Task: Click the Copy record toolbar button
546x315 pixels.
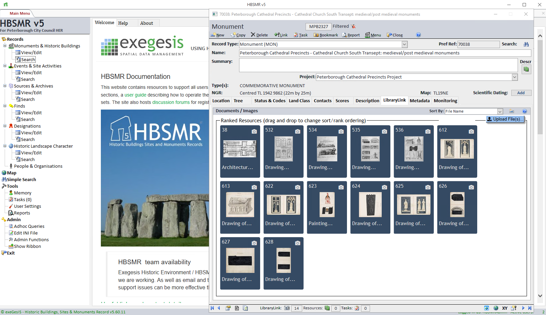Action: click(x=238, y=35)
